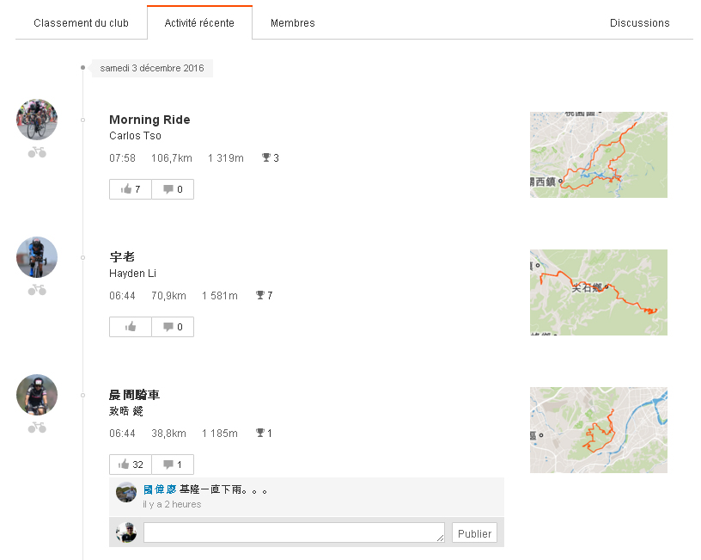The height and width of the screenshot is (560, 701).
Task: Click the 32 kudos button on third ride
Action: [x=131, y=465]
